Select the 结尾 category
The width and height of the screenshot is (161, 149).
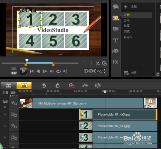coord(127,26)
